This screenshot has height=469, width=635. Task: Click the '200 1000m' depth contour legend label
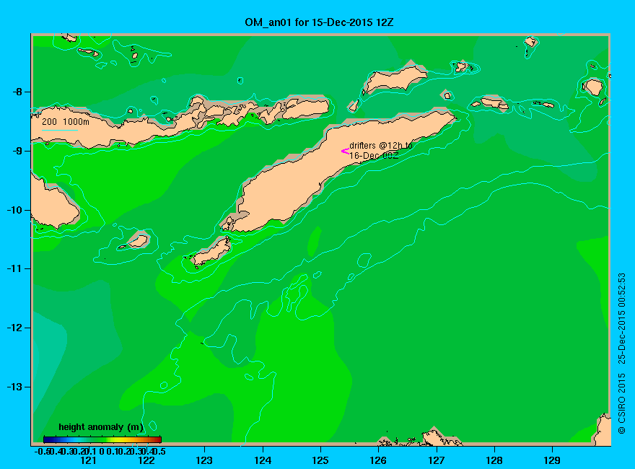point(66,121)
